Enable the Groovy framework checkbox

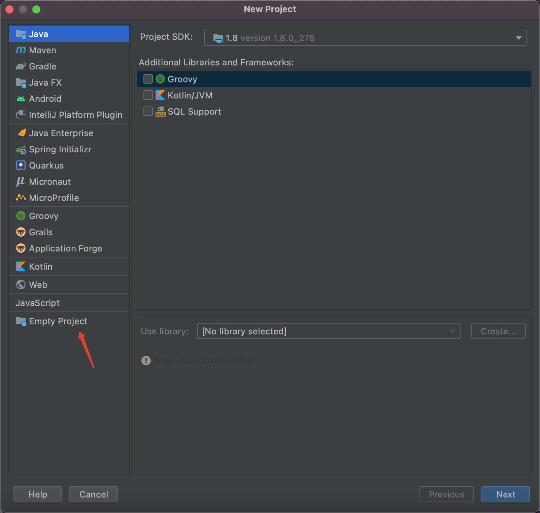pos(148,79)
